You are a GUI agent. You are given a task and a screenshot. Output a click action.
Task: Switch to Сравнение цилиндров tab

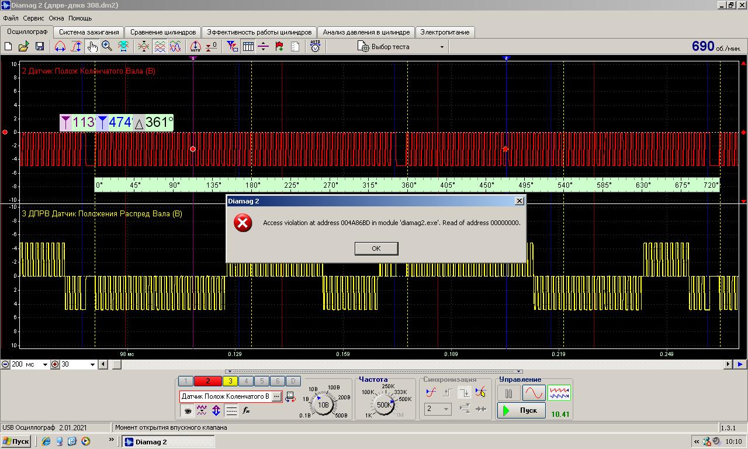tap(163, 32)
